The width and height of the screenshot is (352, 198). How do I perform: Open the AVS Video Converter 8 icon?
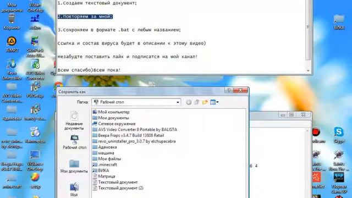coord(35,70)
